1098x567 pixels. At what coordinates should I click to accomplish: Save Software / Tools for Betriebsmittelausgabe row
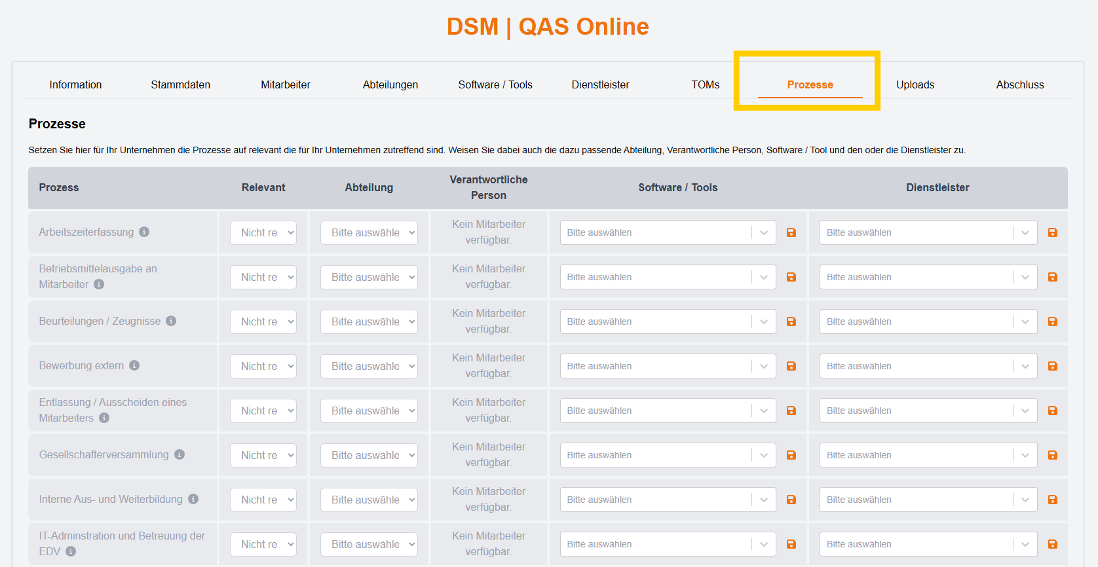click(791, 277)
